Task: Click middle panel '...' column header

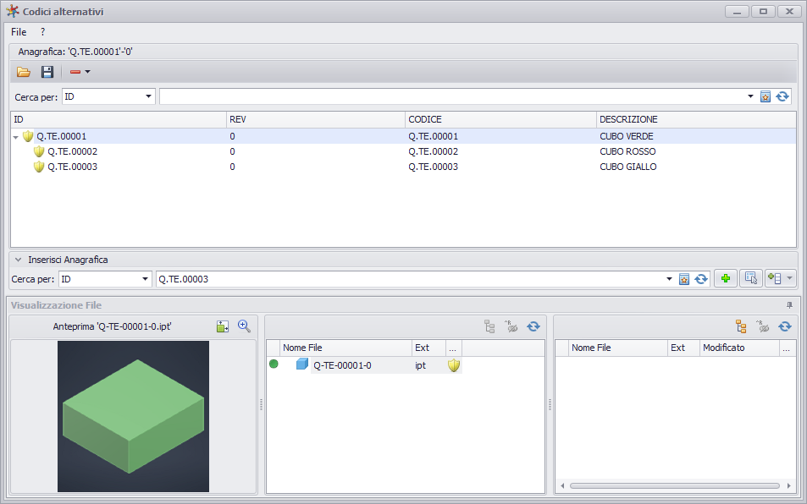Action: (453, 348)
